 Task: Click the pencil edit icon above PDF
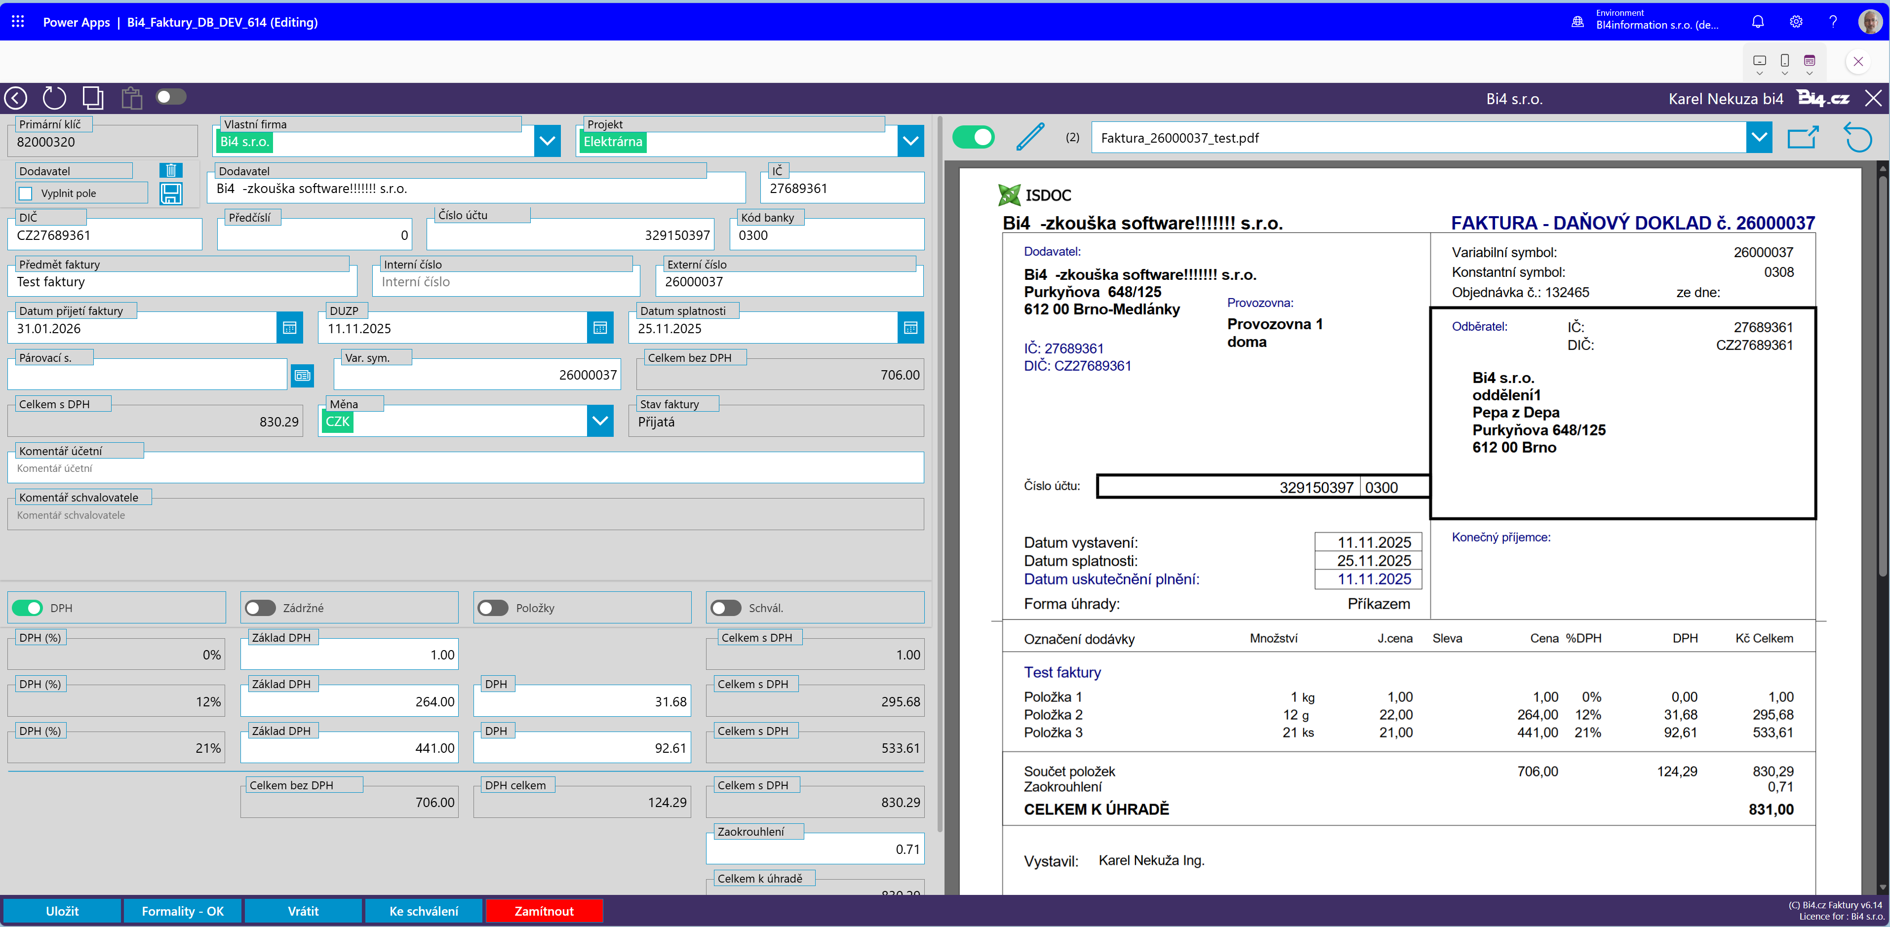point(1030,137)
